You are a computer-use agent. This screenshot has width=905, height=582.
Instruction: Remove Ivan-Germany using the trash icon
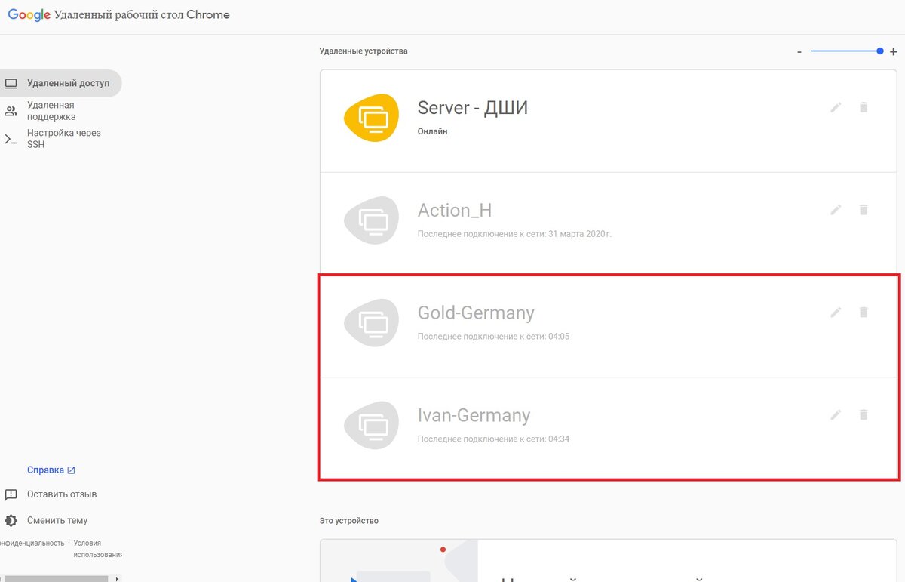(x=864, y=414)
